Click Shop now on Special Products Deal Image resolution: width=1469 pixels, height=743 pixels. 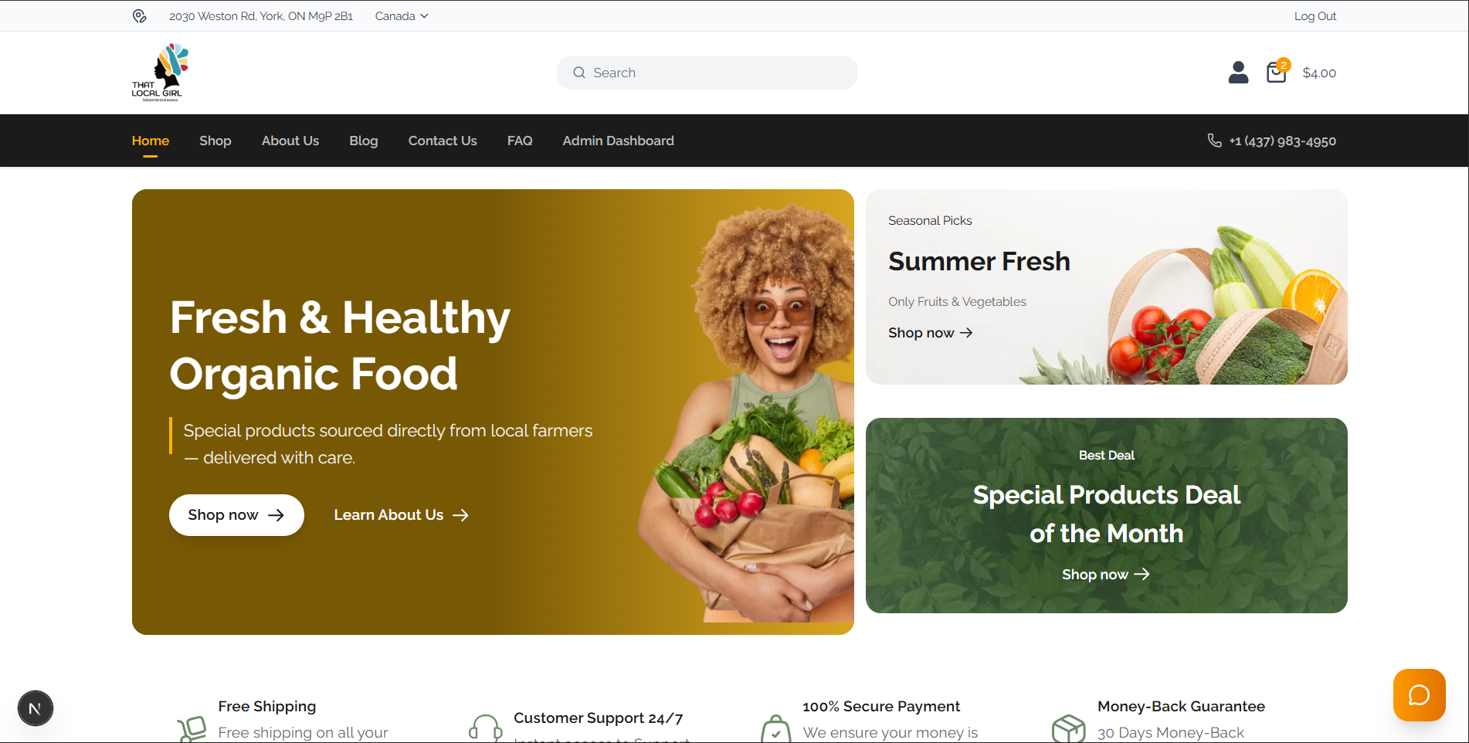pos(1106,575)
